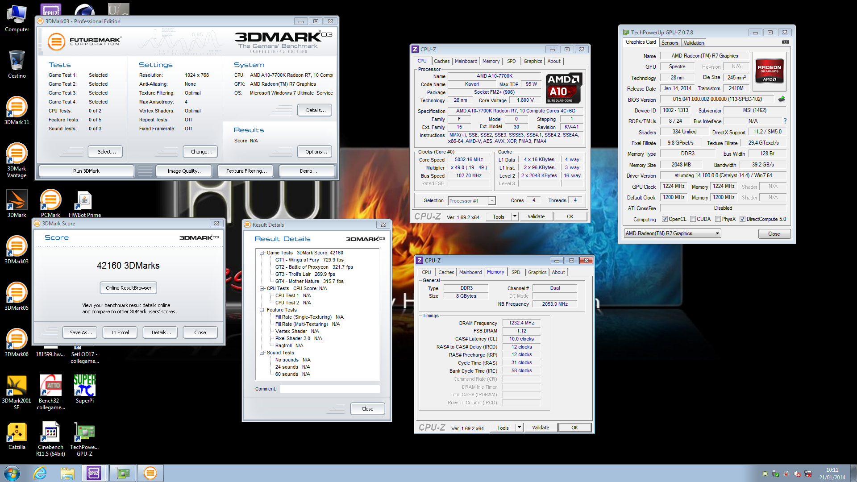Switch to the Validation tab in GPU-Z
This screenshot has height=482, width=857.
coord(694,43)
